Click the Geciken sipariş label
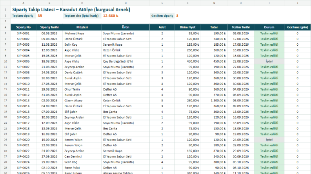311x174 pixels. pyautogui.click(x=162, y=16)
